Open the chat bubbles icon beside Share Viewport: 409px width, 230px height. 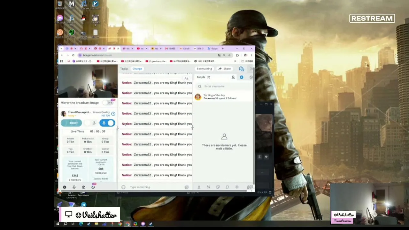[241, 69]
